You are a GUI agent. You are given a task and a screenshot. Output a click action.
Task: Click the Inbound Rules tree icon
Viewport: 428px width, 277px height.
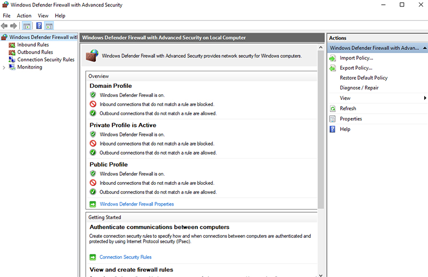coord(12,45)
